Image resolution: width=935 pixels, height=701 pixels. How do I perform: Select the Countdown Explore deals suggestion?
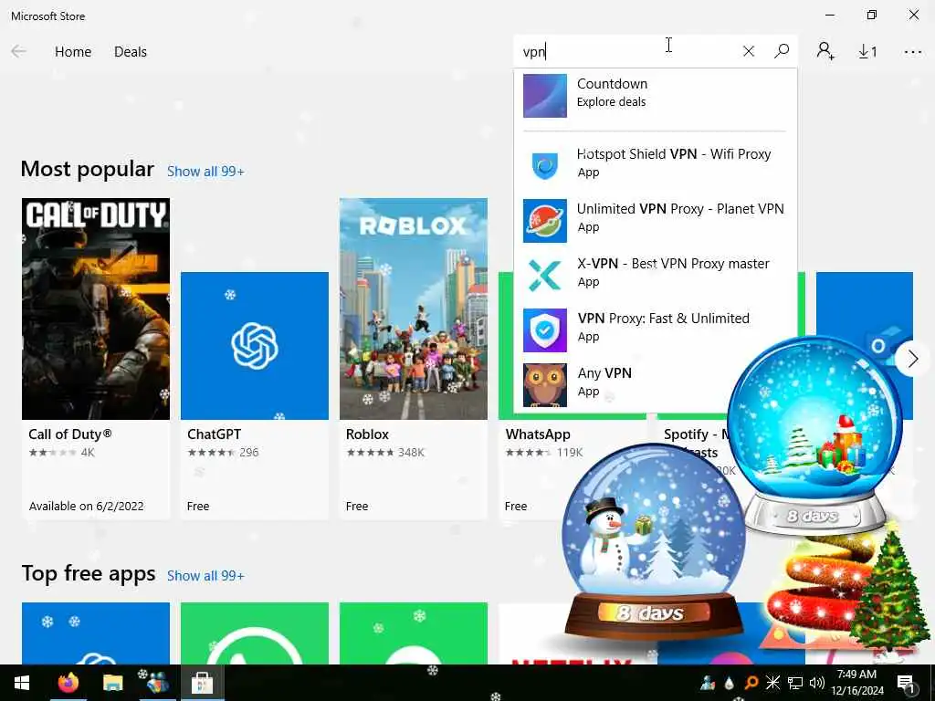pos(656,95)
